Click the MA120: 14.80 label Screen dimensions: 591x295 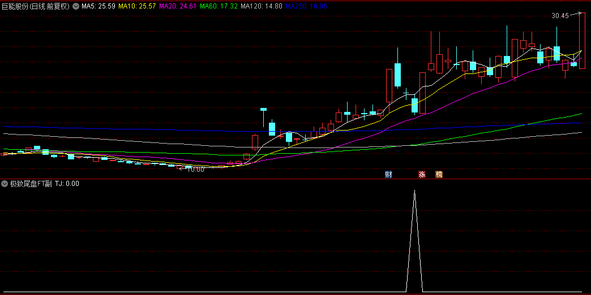click(x=261, y=6)
